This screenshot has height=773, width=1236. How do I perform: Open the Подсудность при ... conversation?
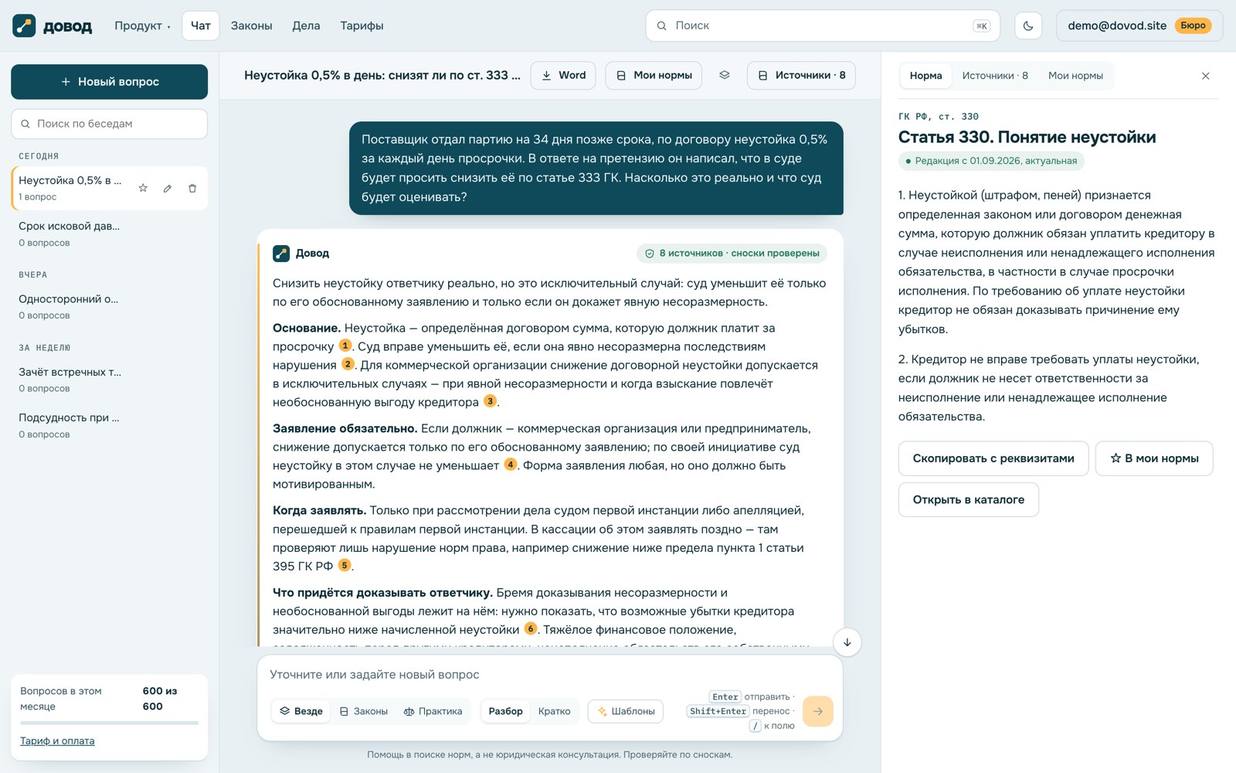(110, 425)
